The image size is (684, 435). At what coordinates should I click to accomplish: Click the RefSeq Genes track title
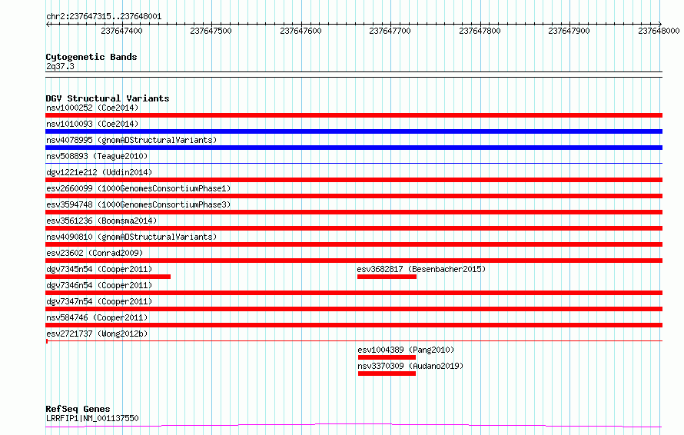click(x=78, y=410)
